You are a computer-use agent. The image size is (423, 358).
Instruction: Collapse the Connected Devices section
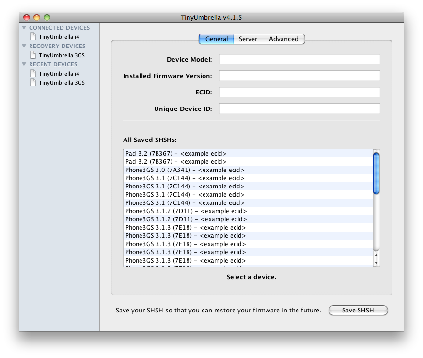coord(24,28)
